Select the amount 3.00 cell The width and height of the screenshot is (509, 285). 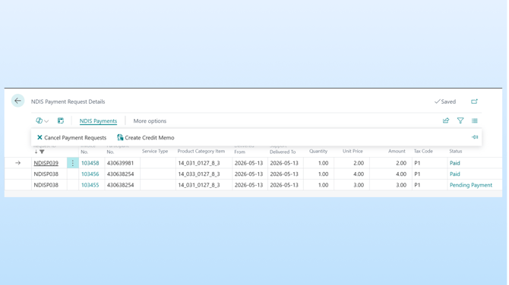390,185
